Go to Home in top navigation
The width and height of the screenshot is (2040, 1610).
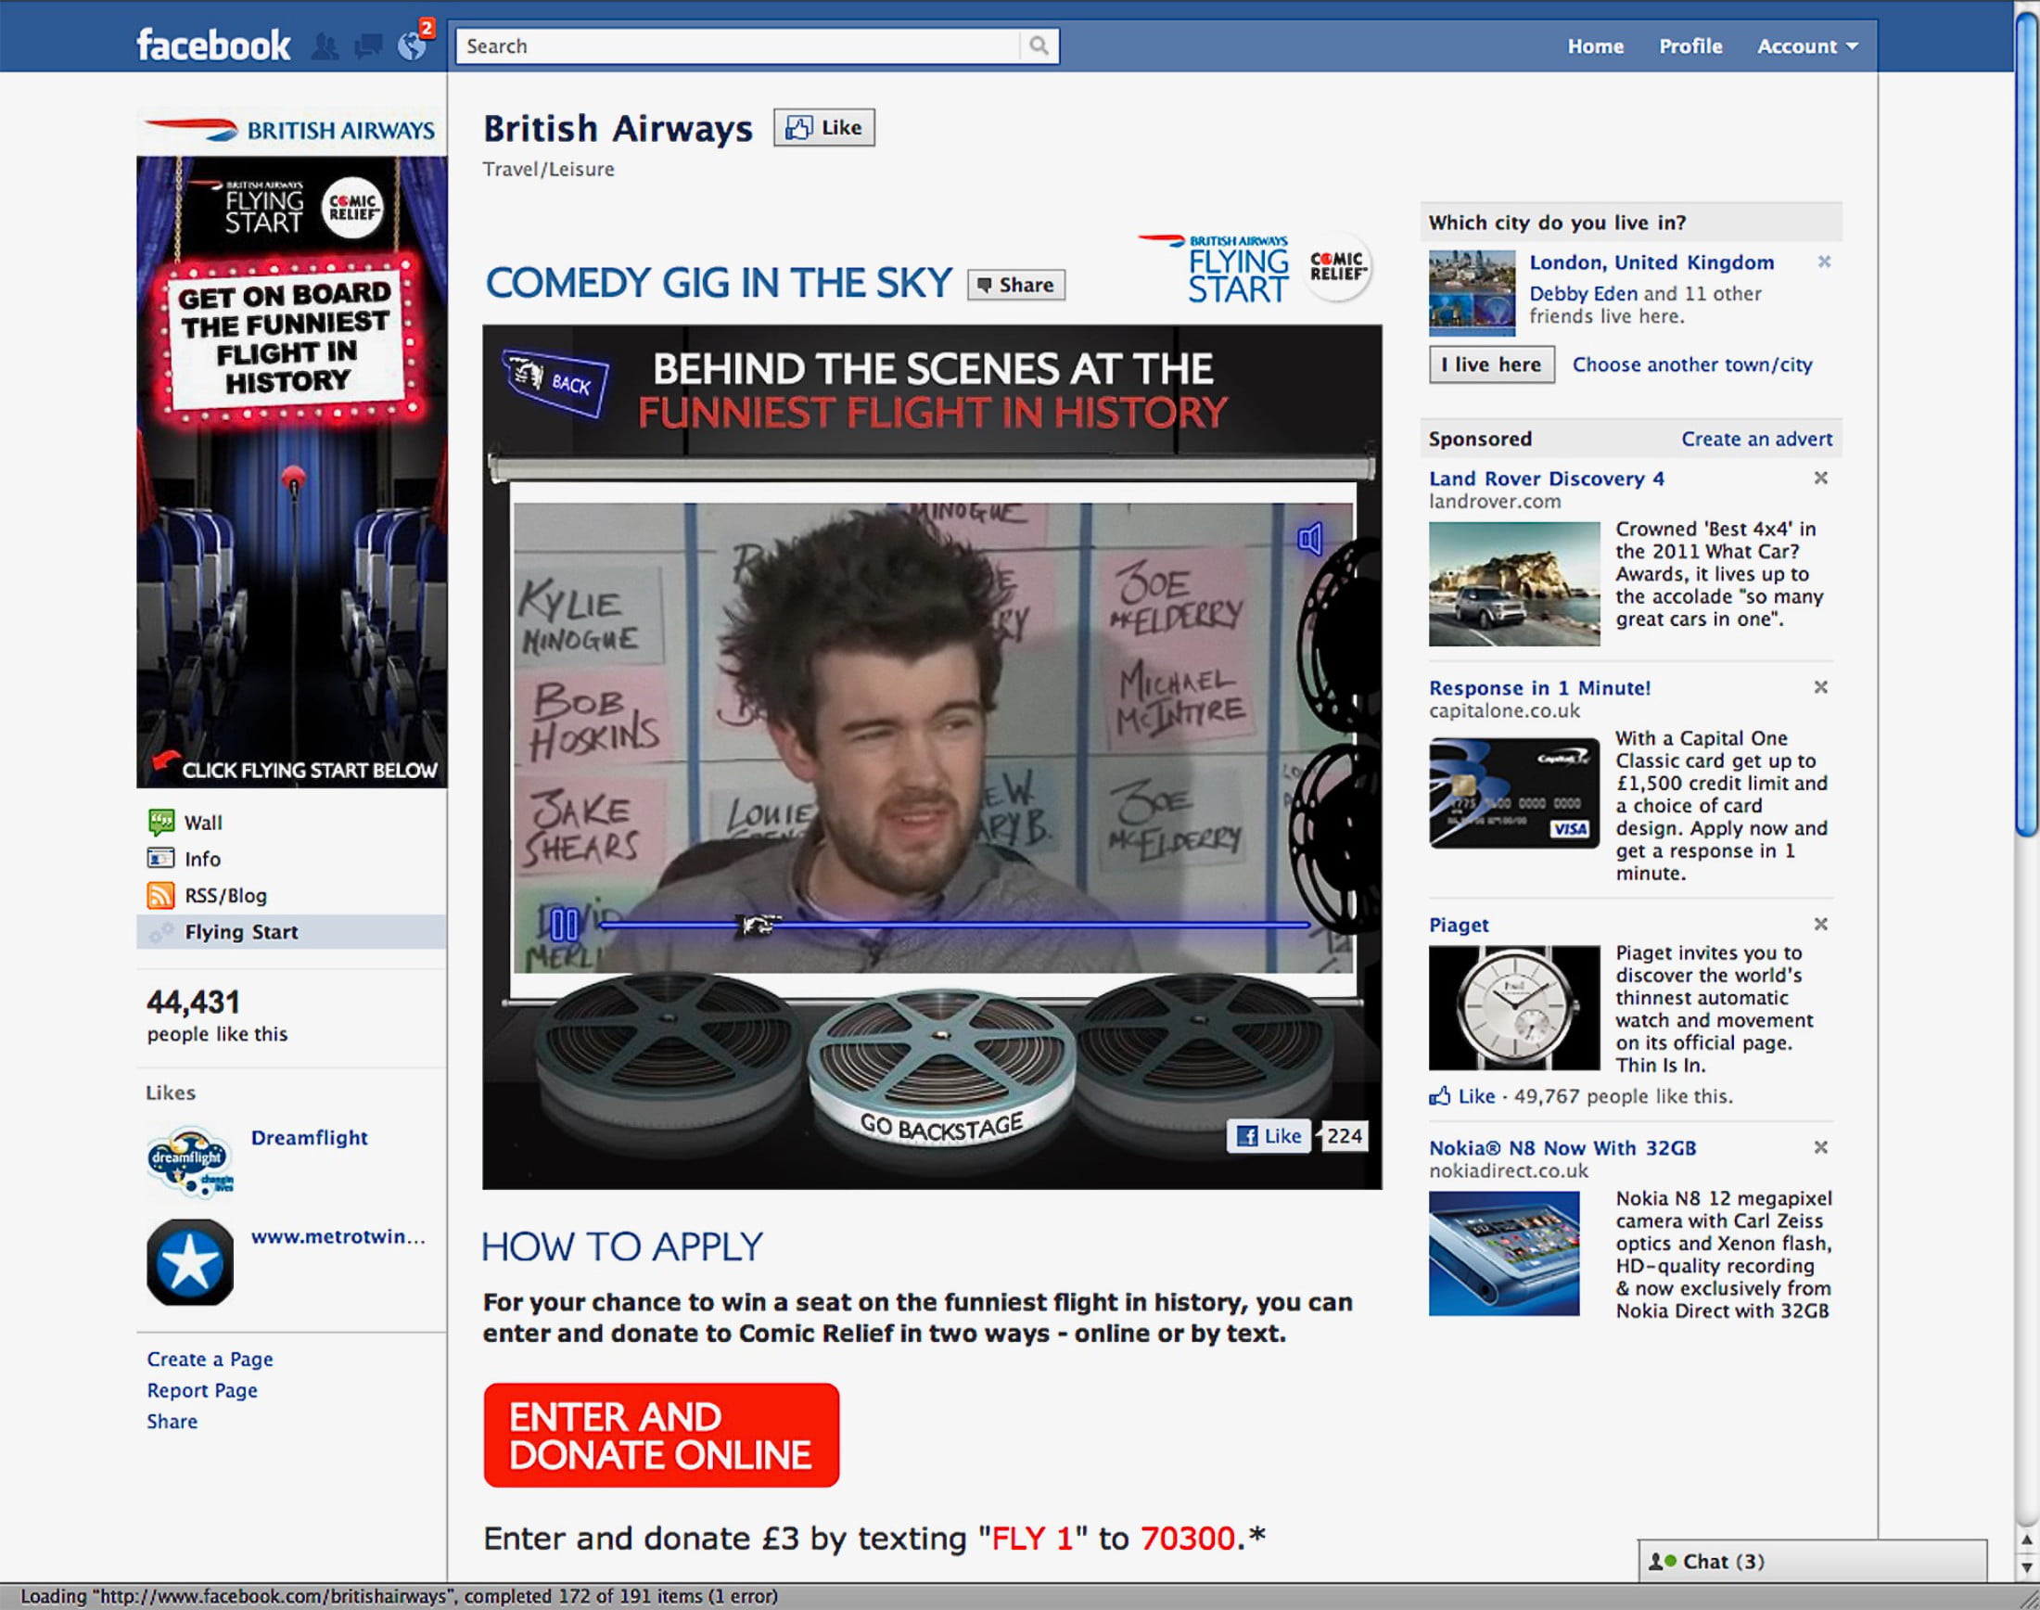point(1594,46)
